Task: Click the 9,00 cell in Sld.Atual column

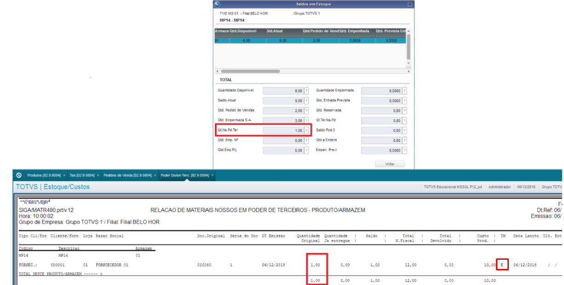Action: (284, 40)
